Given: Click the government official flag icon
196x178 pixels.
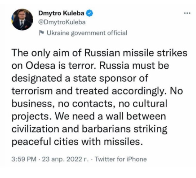Looking at the screenshot, I should [x=41, y=32].
